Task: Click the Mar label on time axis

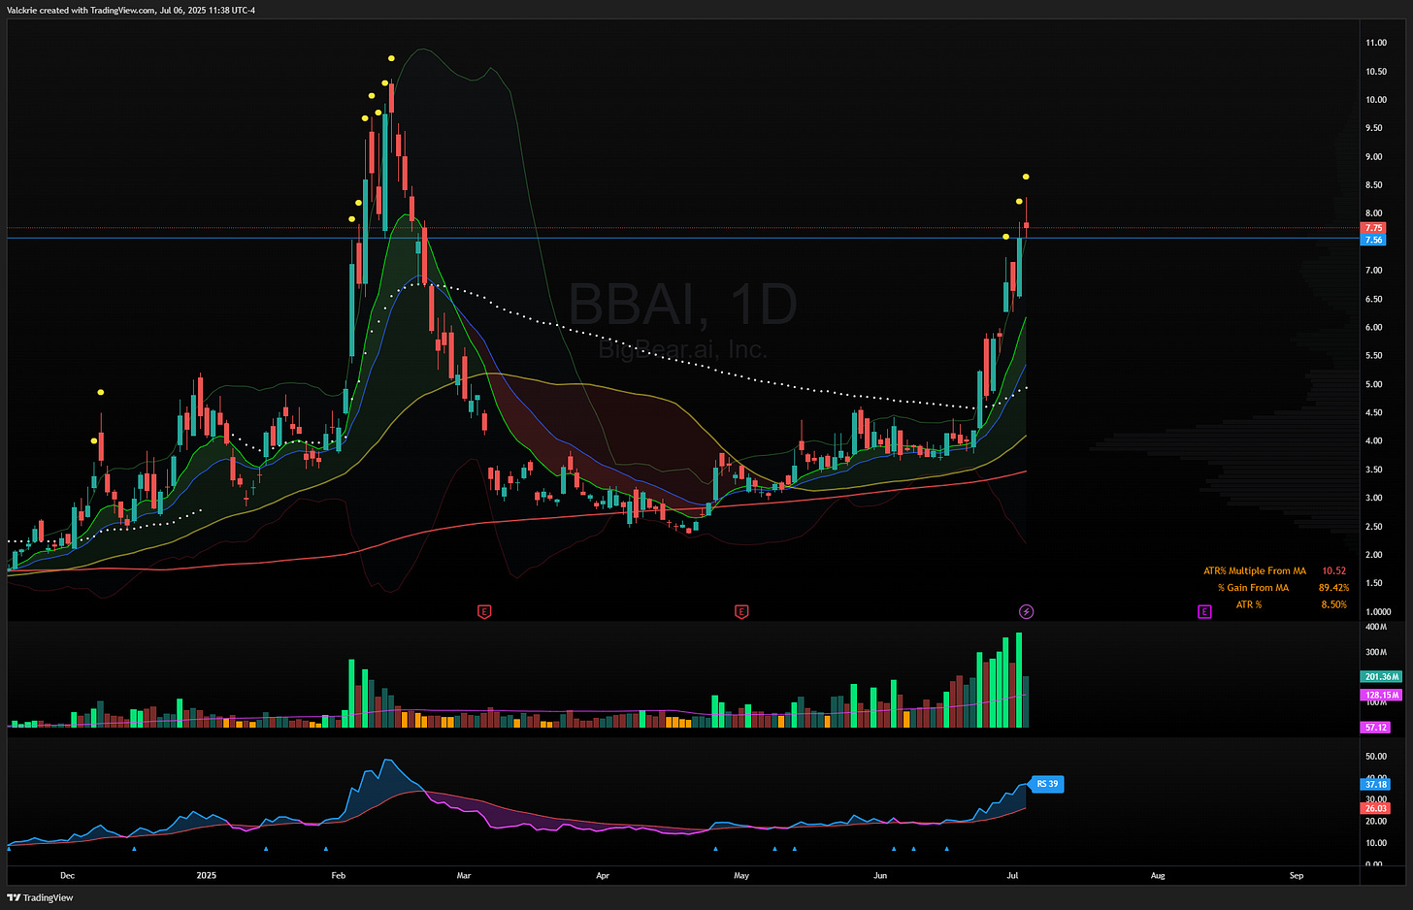Action: (x=464, y=875)
